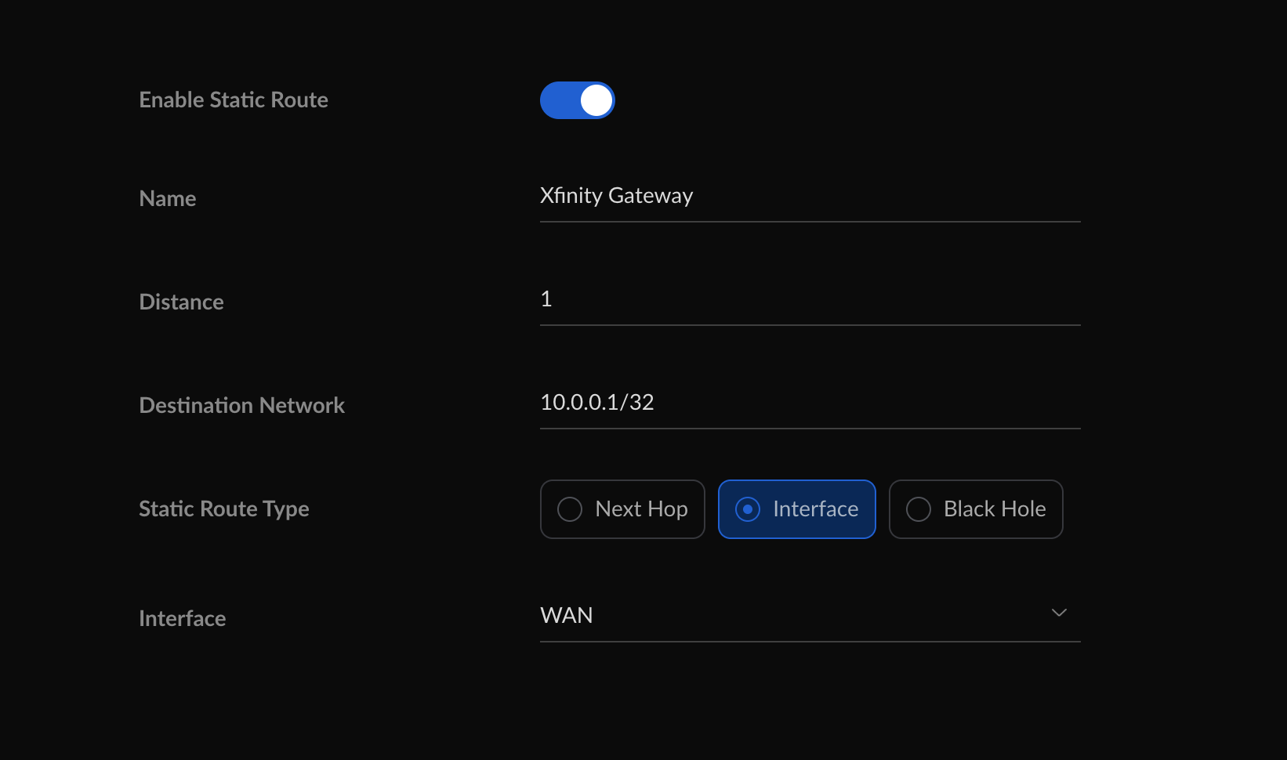1287x760 pixels.
Task: Select Black Hole route type
Action: click(x=975, y=509)
